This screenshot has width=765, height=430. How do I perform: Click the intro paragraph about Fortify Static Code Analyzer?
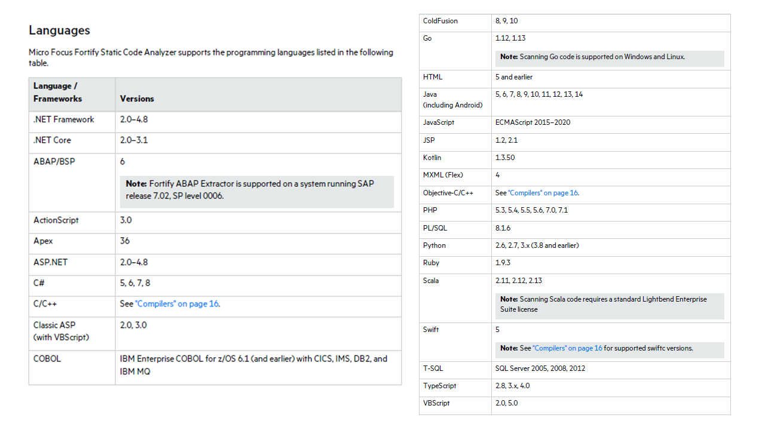pyautogui.click(x=211, y=57)
